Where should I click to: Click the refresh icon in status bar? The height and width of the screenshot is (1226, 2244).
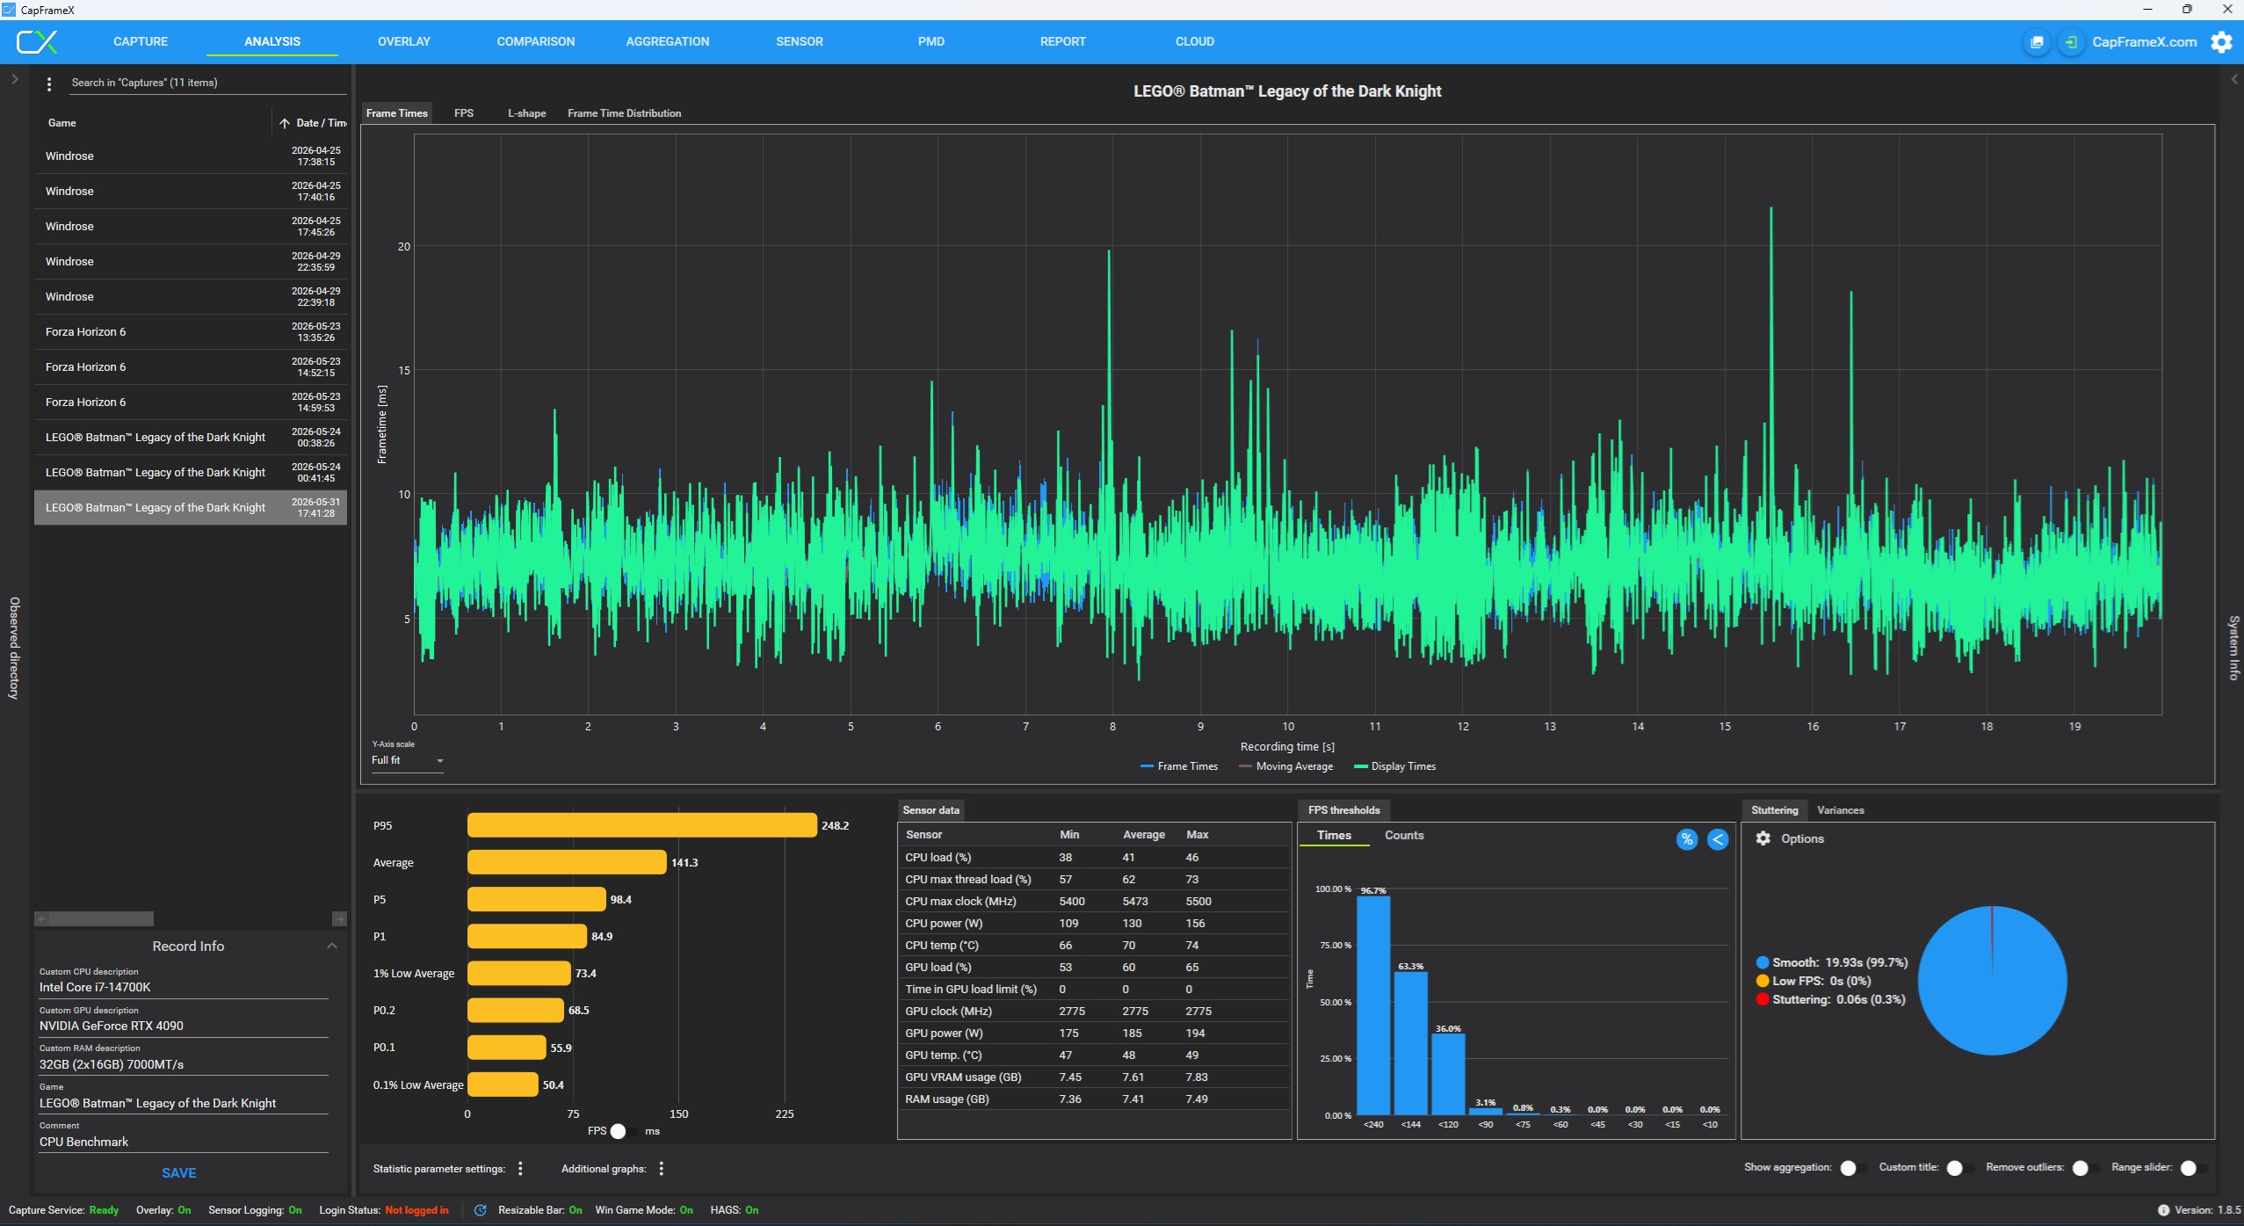click(x=481, y=1210)
